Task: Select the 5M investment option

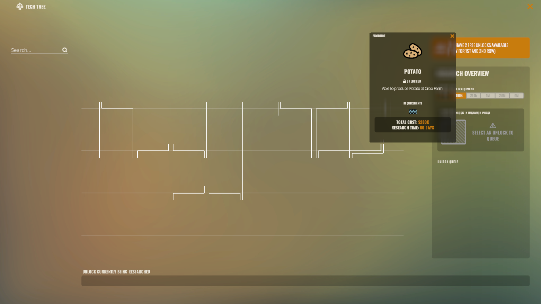Action: 516,96
